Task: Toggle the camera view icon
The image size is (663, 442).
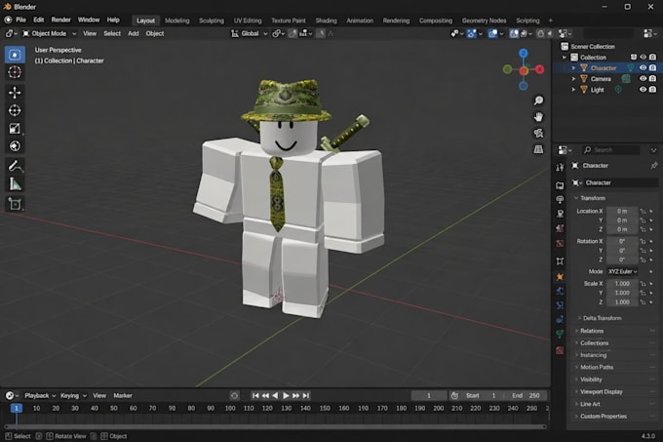Action: [538, 134]
